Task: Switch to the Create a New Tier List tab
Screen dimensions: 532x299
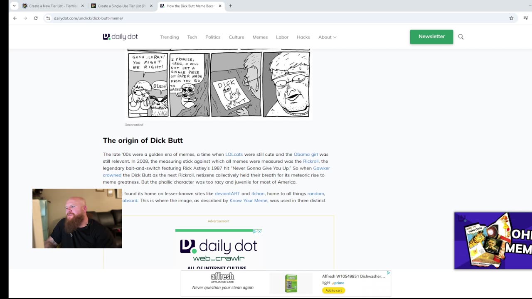Action: (x=53, y=6)
